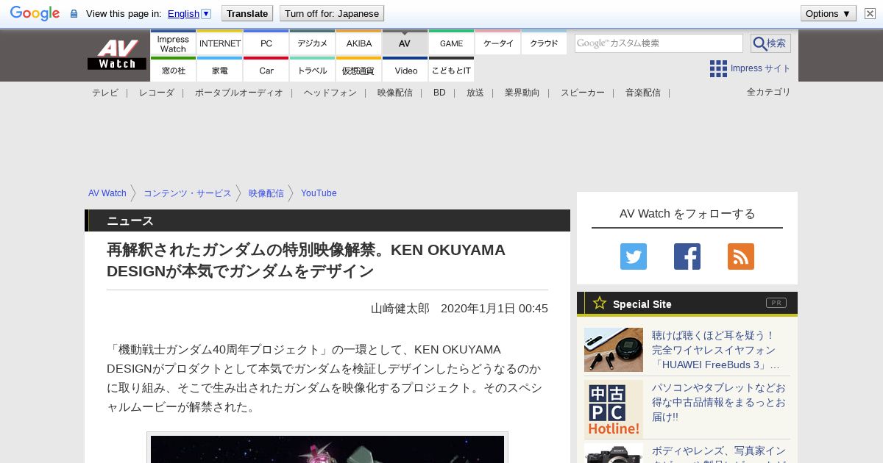Screen dimensions: 883x463
Task: Turn off translation for Japanese
Action: pos(332,13)
